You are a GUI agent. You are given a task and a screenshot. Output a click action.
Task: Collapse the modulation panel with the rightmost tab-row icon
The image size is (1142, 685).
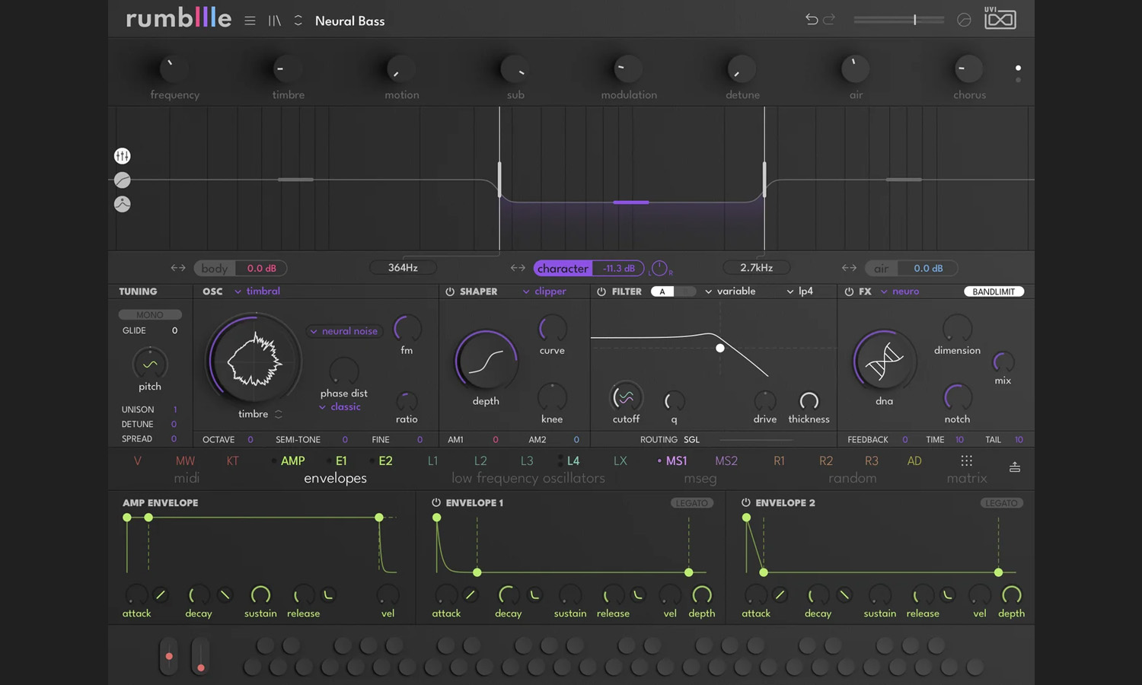click(1015, 467)
